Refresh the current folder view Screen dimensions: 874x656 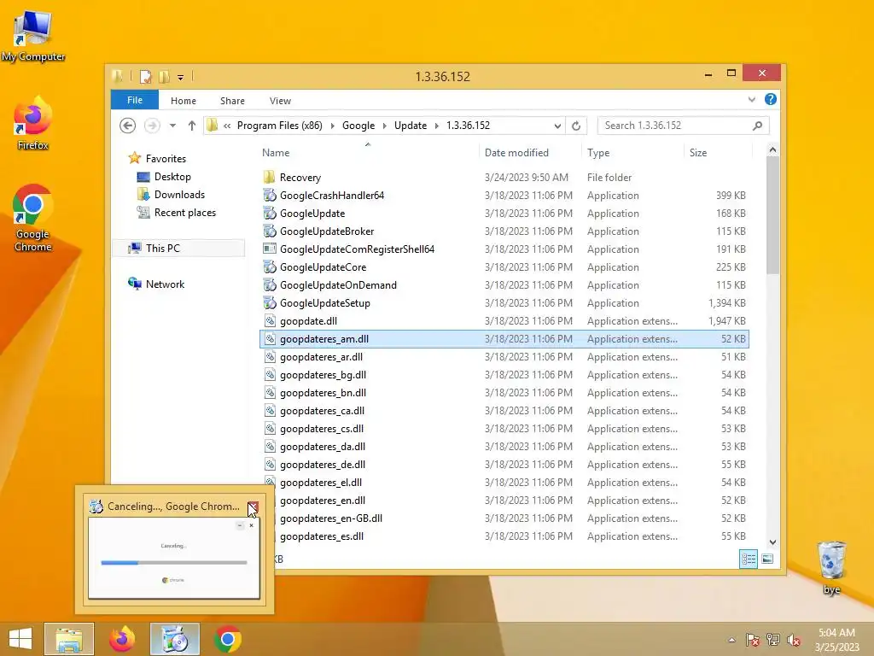coord(576,126)
